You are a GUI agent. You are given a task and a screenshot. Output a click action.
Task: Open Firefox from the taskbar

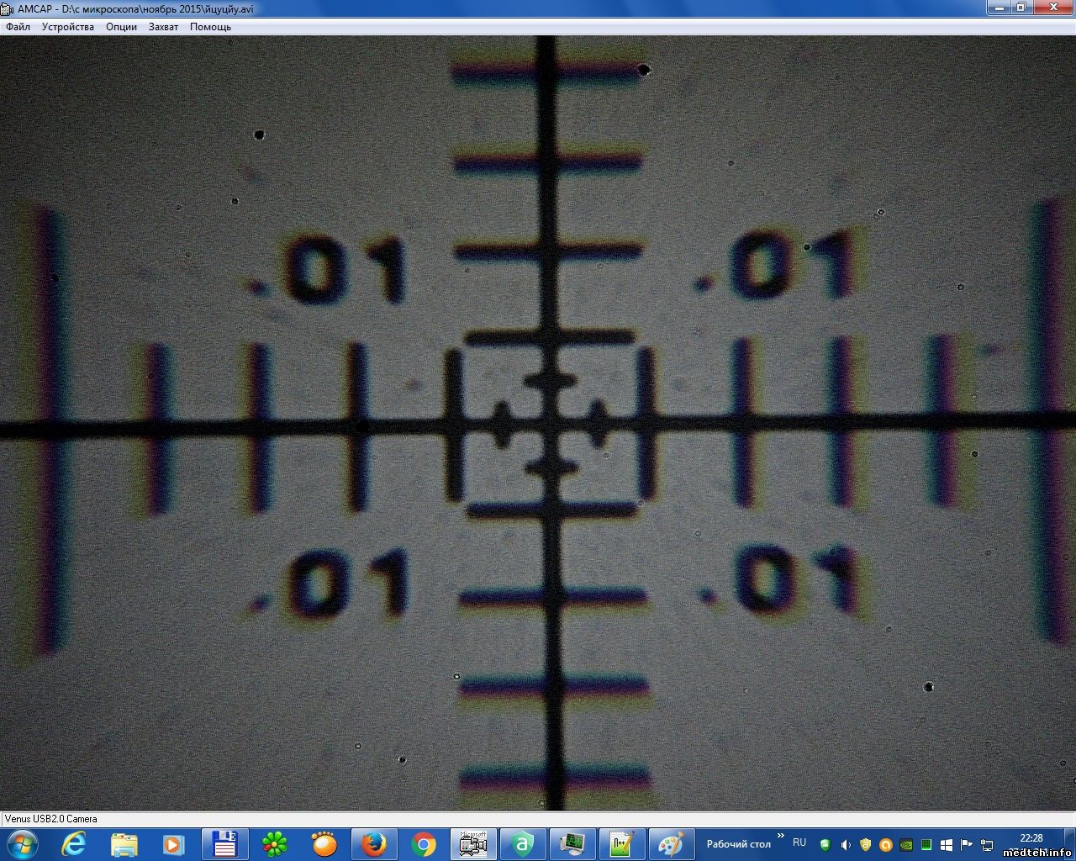(374, 843)
